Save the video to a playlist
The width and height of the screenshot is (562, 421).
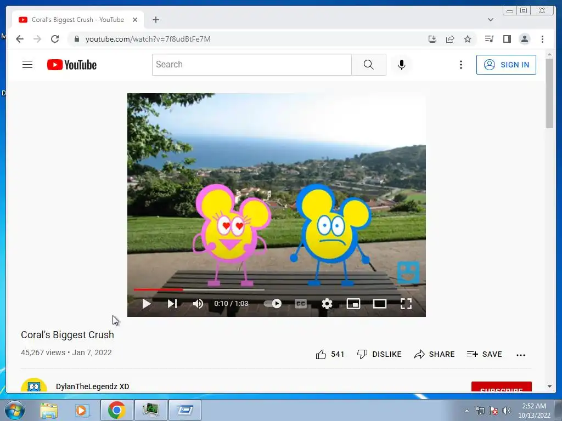(x=484, y=354)
